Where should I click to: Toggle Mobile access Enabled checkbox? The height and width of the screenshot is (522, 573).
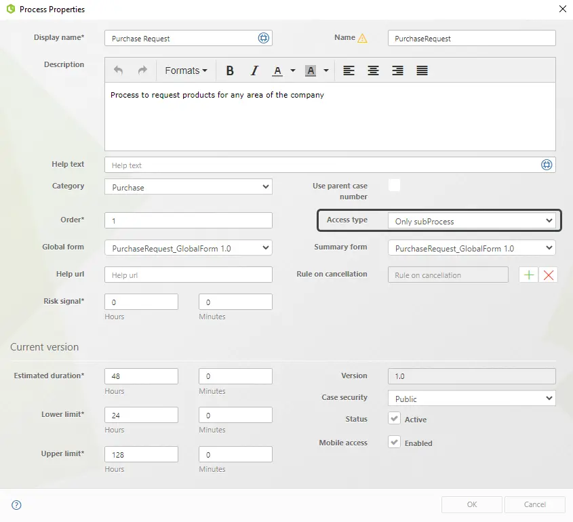click(x=394, y=442)
